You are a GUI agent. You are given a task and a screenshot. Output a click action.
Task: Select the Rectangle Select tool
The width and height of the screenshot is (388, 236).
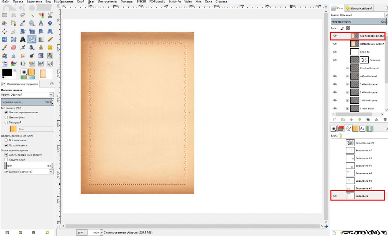(5, 15)
